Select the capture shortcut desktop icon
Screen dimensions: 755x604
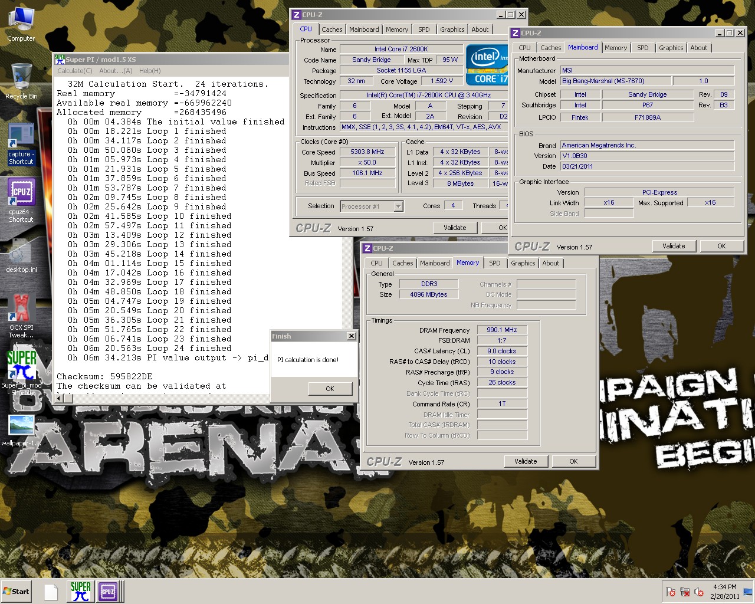21,145
